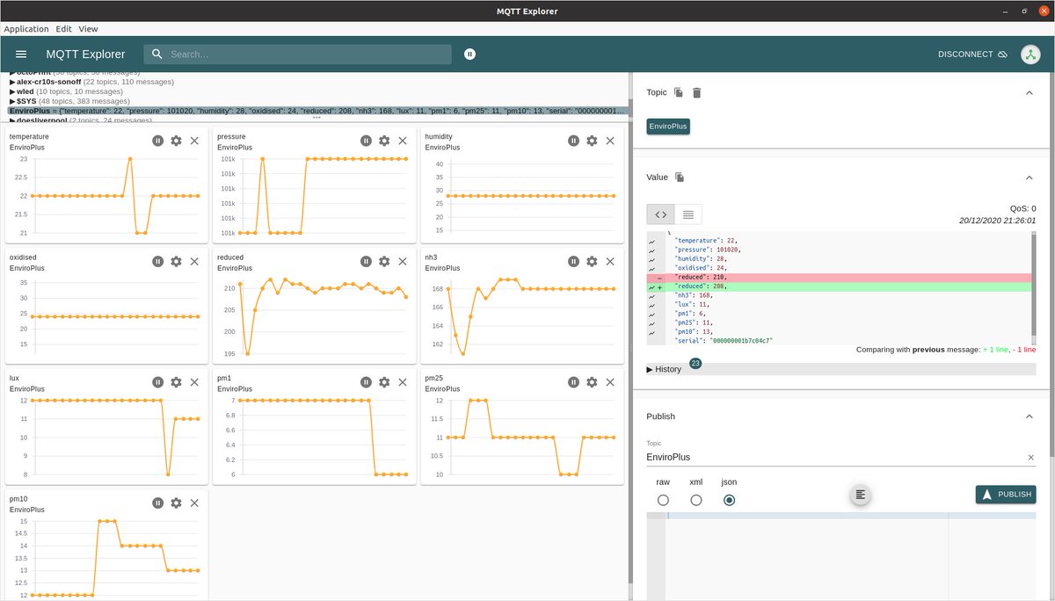Collapse the Topic panel chevron

coord(1030,92)
